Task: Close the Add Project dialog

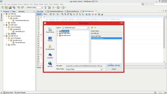Action: tap(122, 23)
